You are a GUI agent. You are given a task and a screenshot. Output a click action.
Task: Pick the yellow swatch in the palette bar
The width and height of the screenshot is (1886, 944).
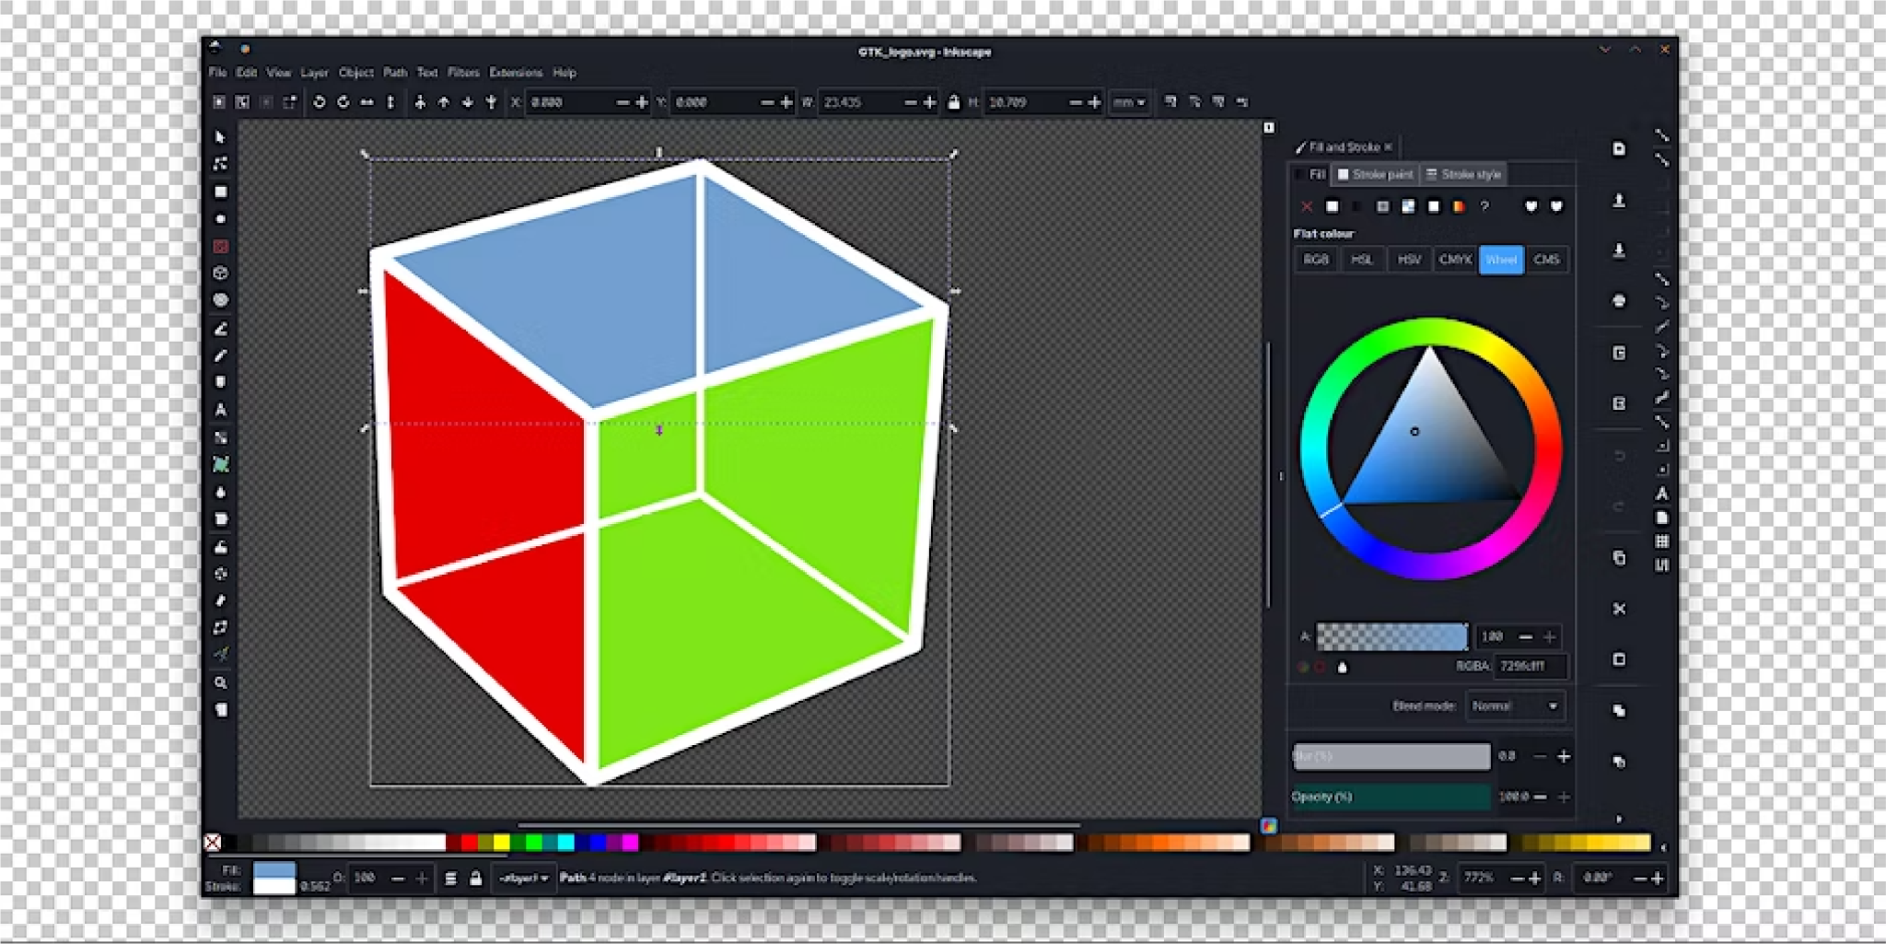[501, 842]
